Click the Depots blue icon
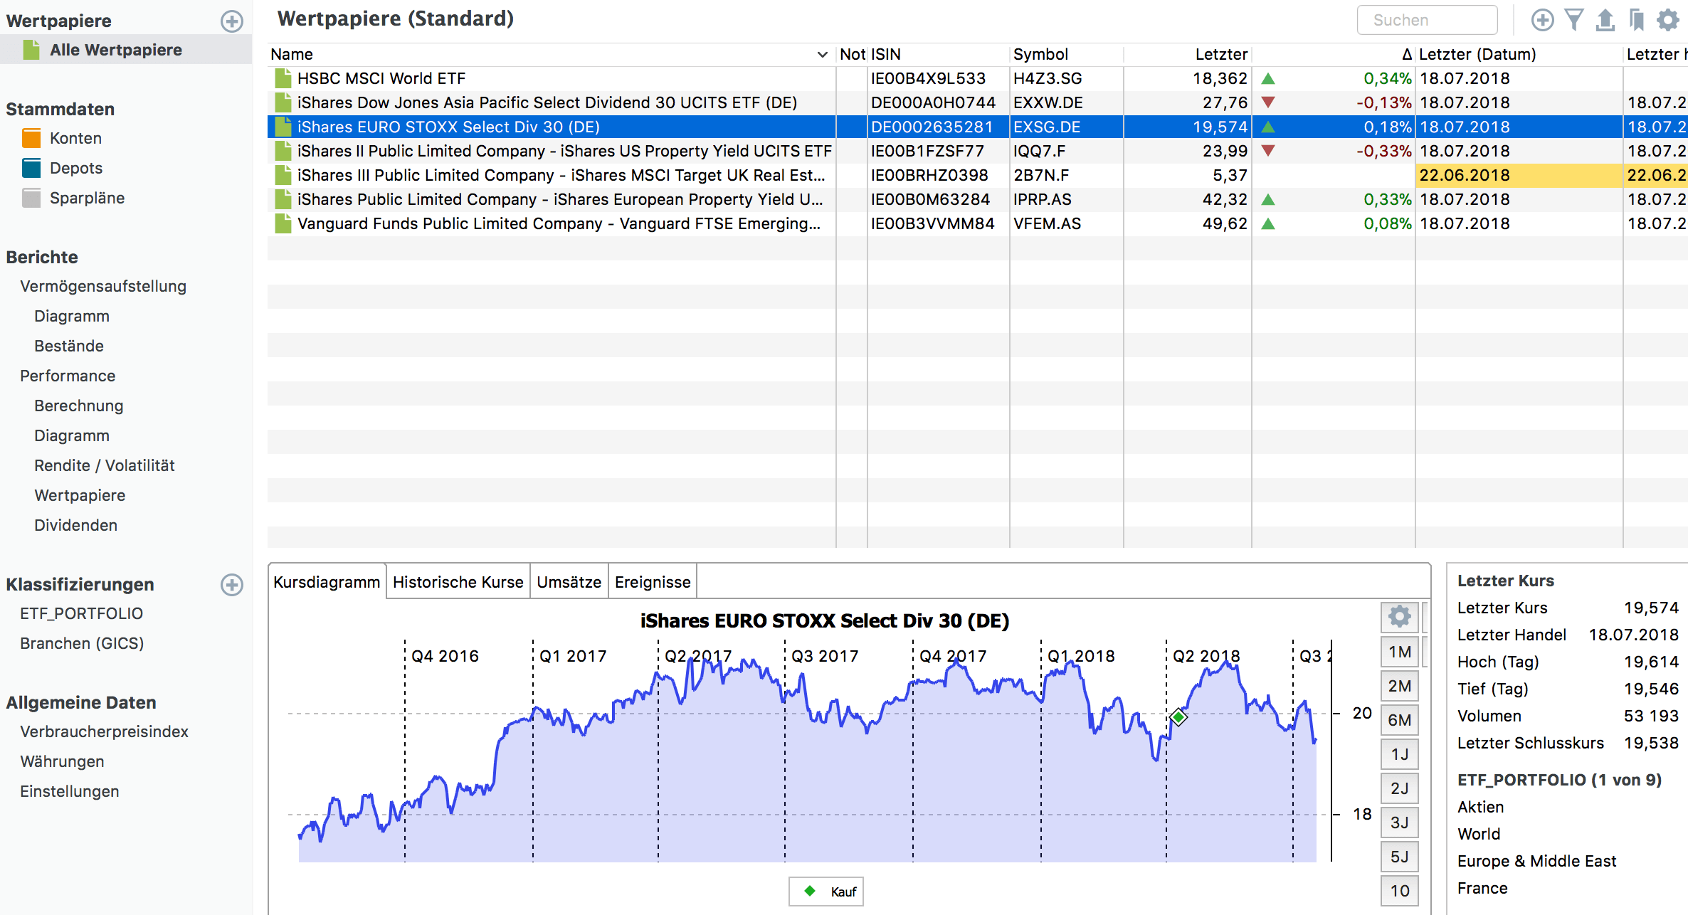 [x=31, y=168]
